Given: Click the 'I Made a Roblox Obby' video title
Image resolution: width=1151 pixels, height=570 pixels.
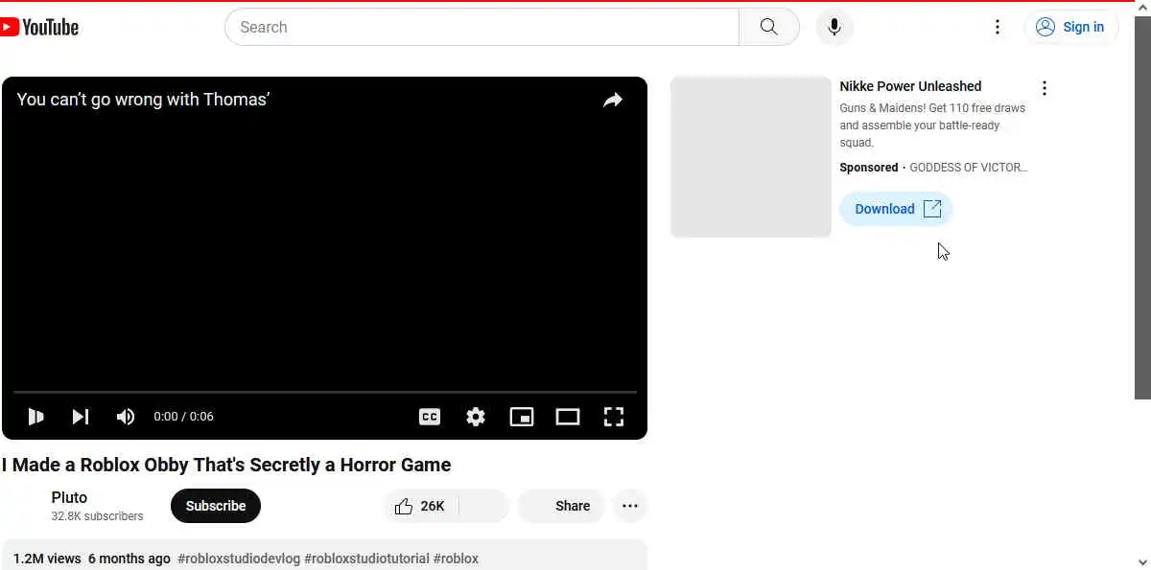Looking at the screenshot, I should point(226,465).
